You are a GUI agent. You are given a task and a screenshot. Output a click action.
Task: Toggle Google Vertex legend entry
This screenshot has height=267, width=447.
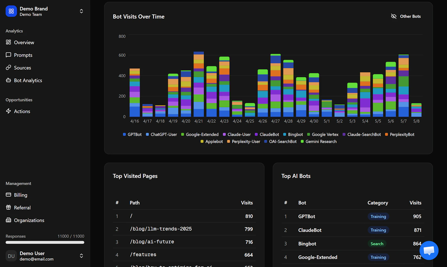tap(323, 134)
